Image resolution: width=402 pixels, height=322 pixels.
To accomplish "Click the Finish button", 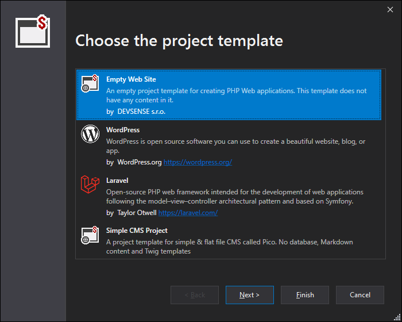I will pyautogui.click(x=305, y=295).
